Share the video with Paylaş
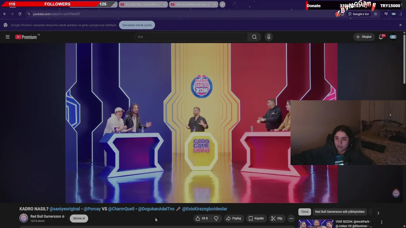This screenshot has width=406, height=228. (233, 218)
